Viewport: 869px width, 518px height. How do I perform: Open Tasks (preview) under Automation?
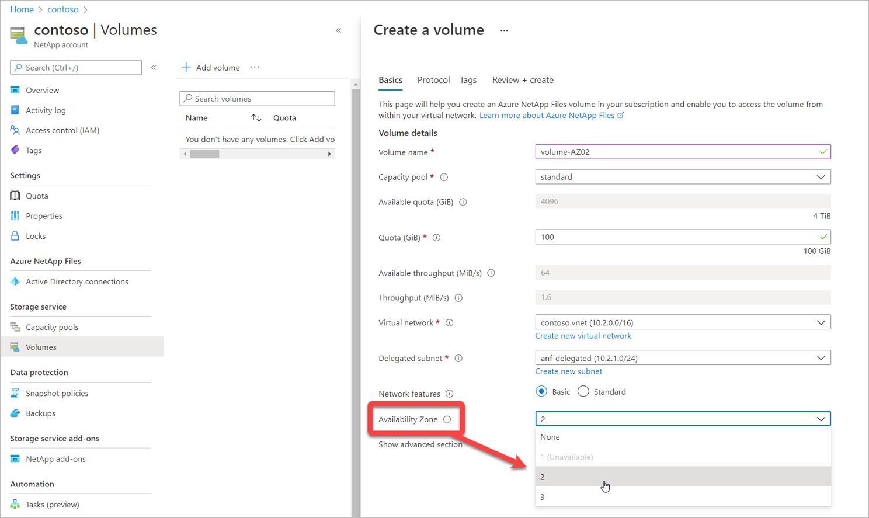point(52,505)
